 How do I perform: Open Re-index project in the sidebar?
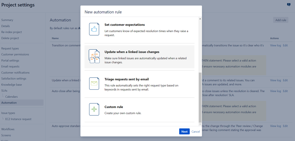[x=12, y=32]
